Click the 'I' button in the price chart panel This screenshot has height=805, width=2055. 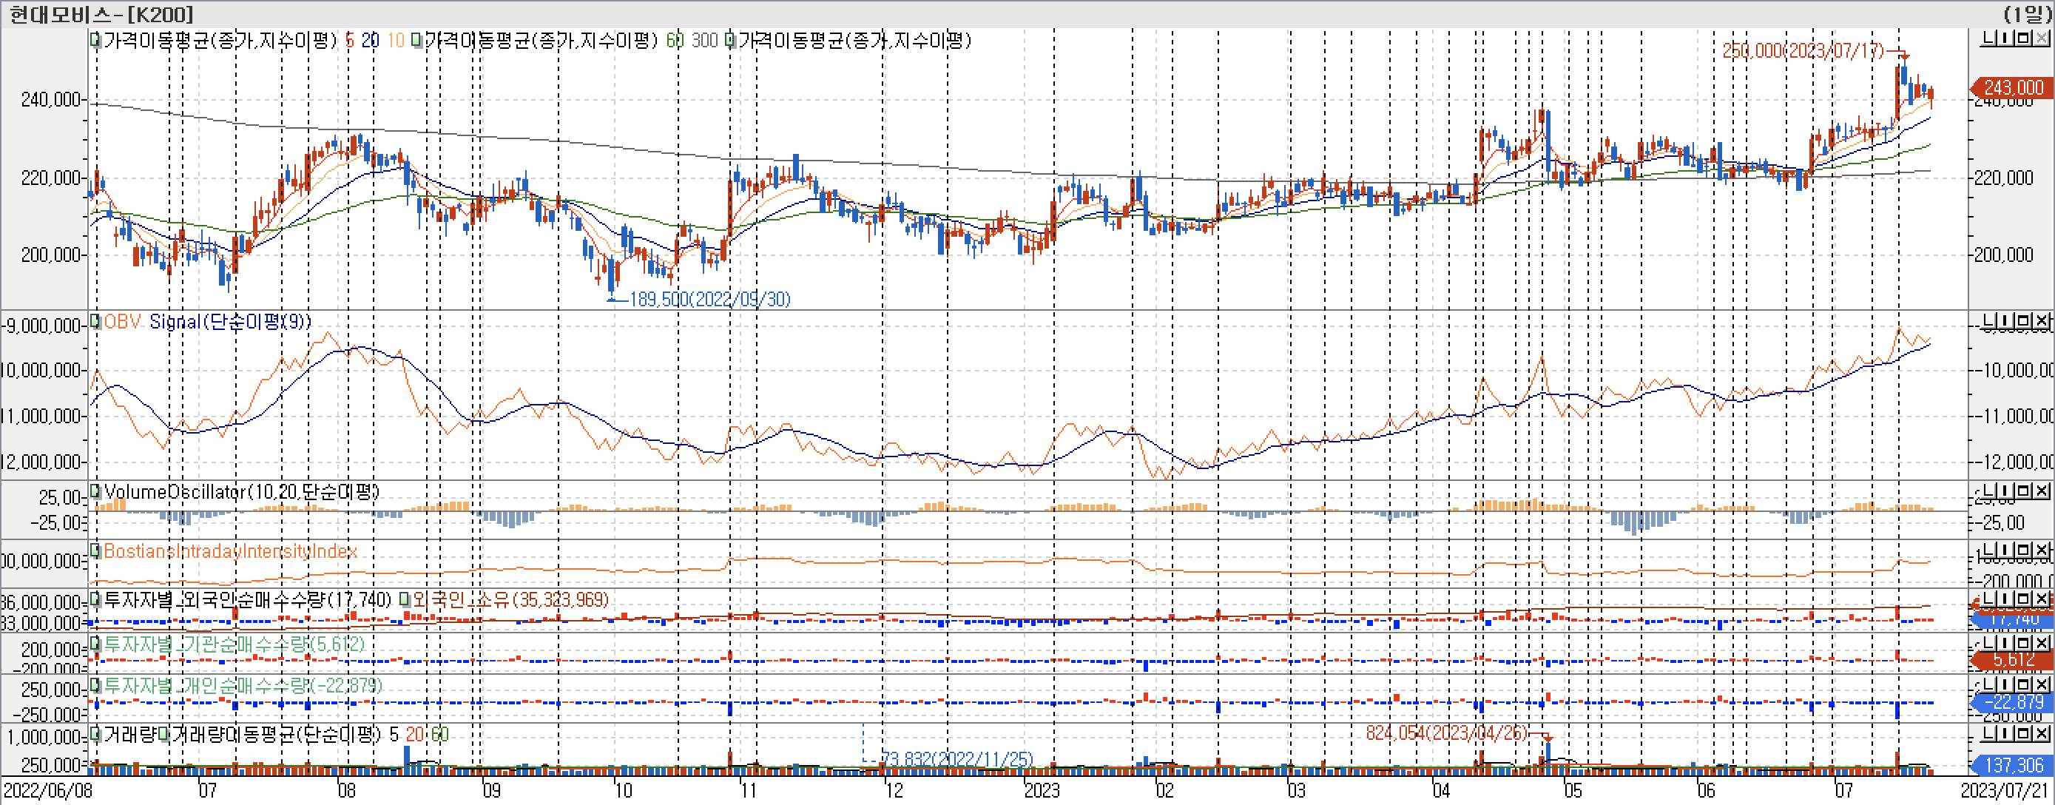(x=2005, y=38)
